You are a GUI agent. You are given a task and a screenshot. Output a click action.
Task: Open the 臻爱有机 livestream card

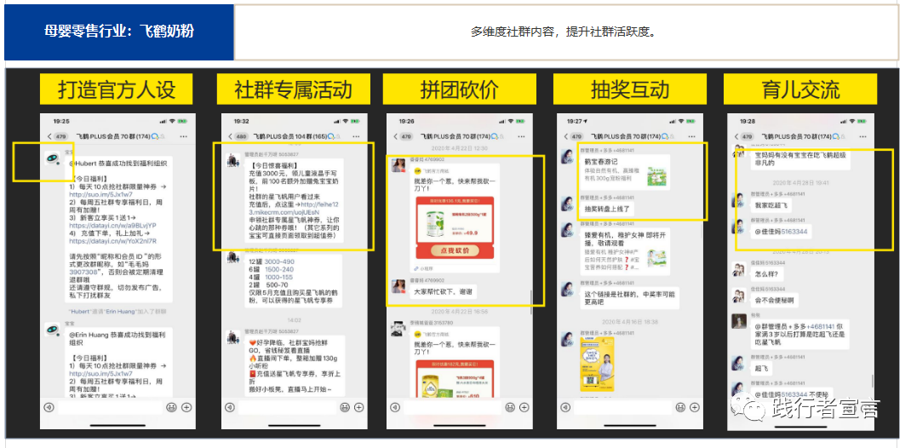tap(624, 251)
